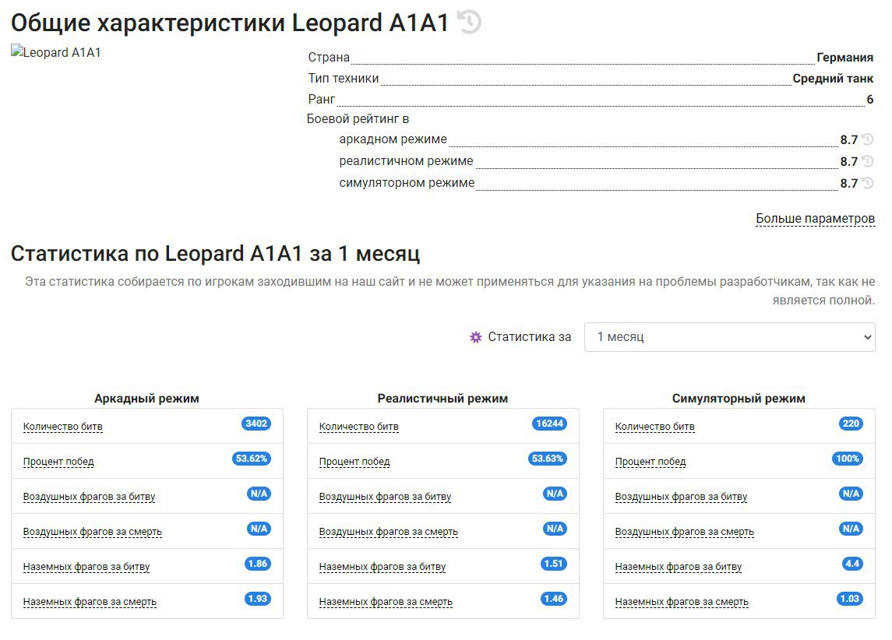This screenshot has width=892, height=640.
Task: Click history icon next to realistic mode rating
Action: click(867, 162)
